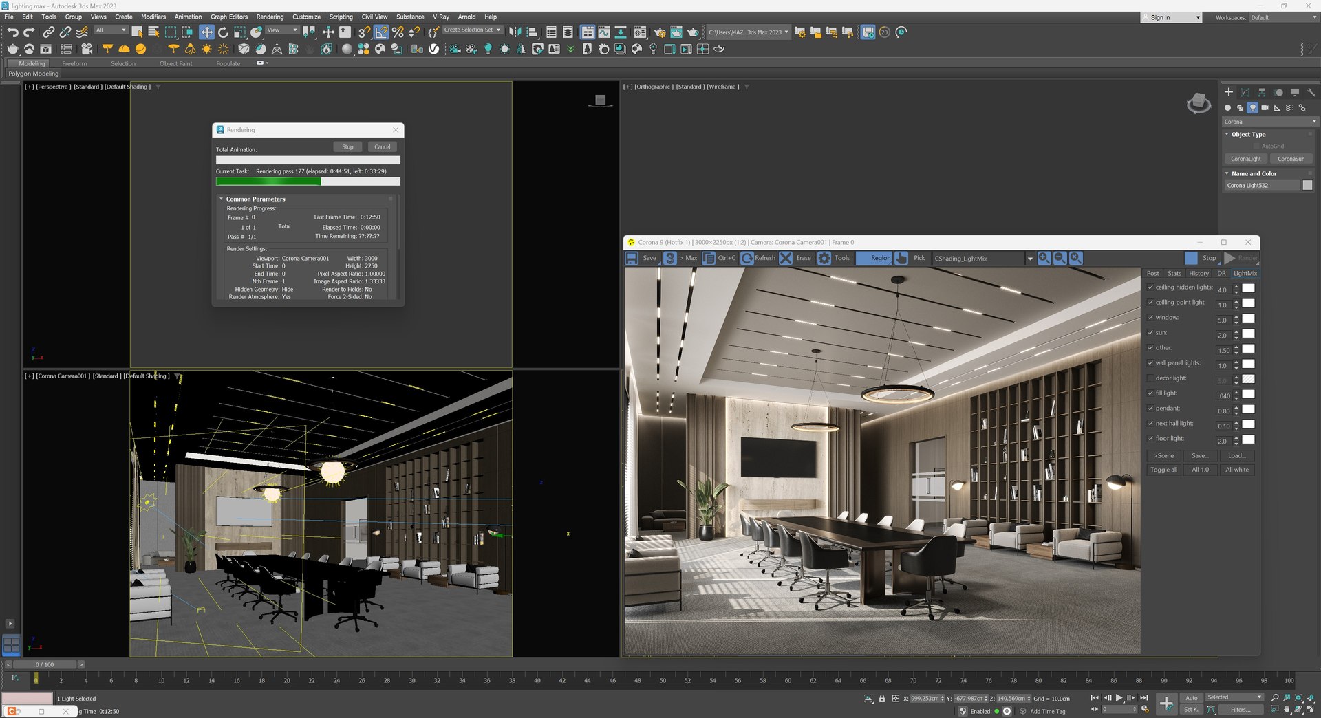The image size is (1321, 718).
Task: Open the Graph Editors menu
Action: tap(229, 17)
